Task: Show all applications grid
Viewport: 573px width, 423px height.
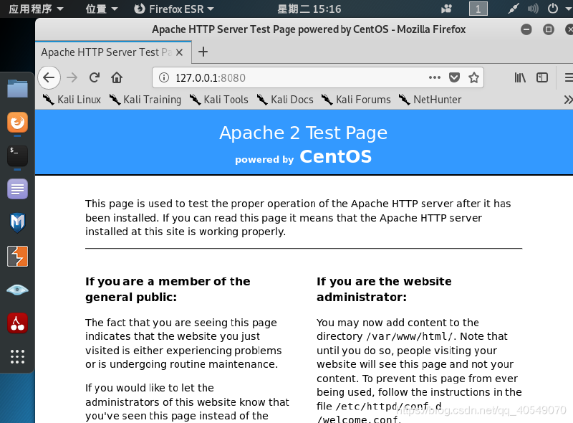Action: [x=17, y=356]
